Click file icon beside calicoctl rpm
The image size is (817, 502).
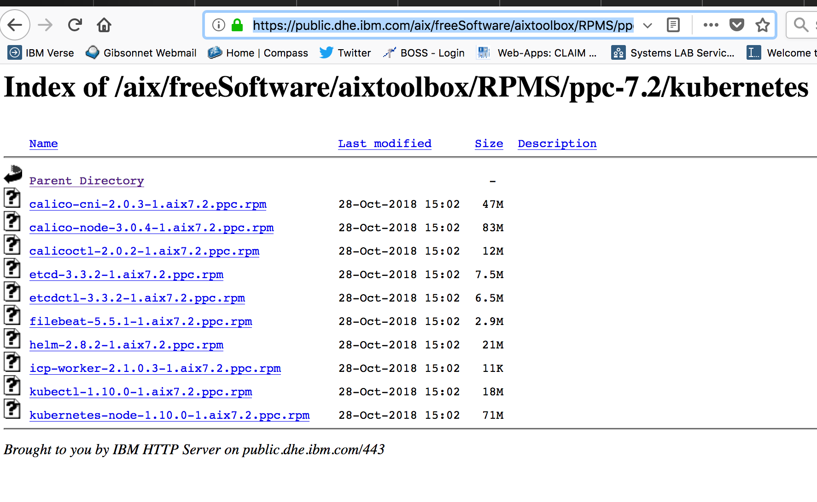tap(12, 245)
